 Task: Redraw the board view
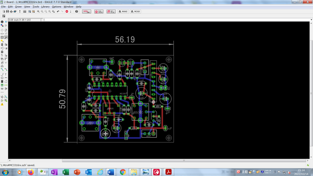click(50, 12)
